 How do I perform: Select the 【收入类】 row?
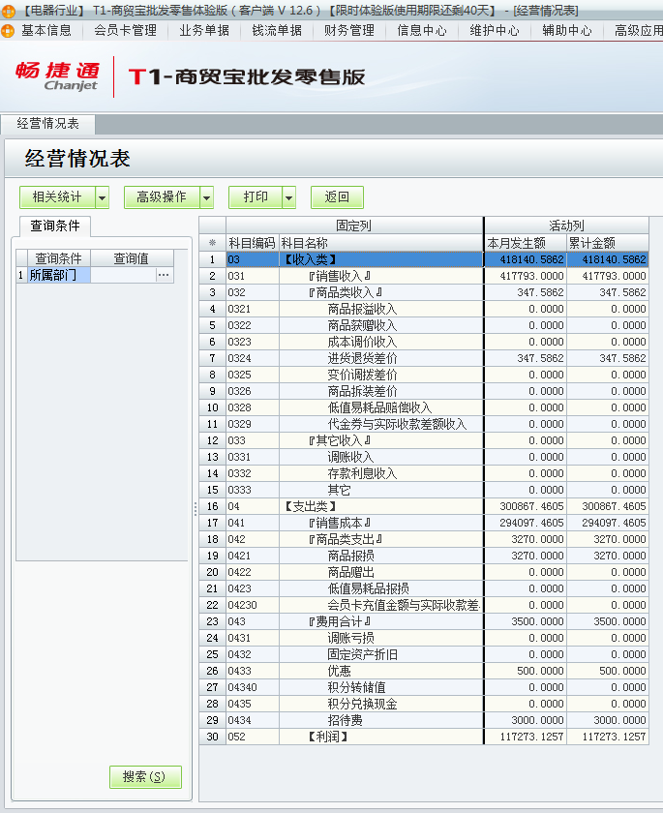click(424, 259)
